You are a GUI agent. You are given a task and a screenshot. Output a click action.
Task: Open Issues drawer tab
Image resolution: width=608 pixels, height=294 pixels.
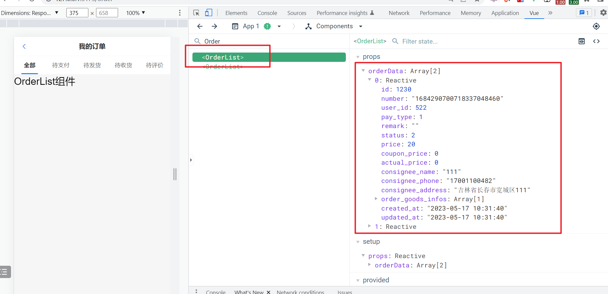tap(345, 292)
